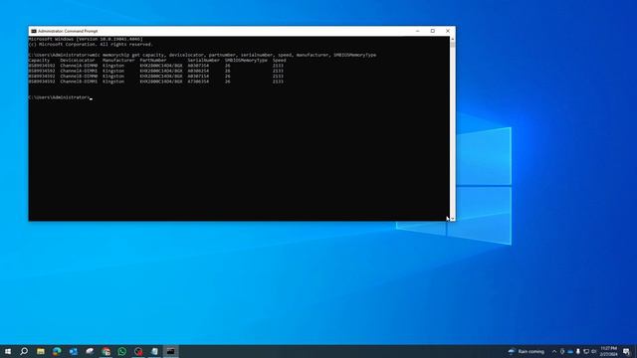The width and height of the screenshot is (637, 358).
Task: Click the ChannelA-DIMM0 device locator entry
Action: [79, 66]
